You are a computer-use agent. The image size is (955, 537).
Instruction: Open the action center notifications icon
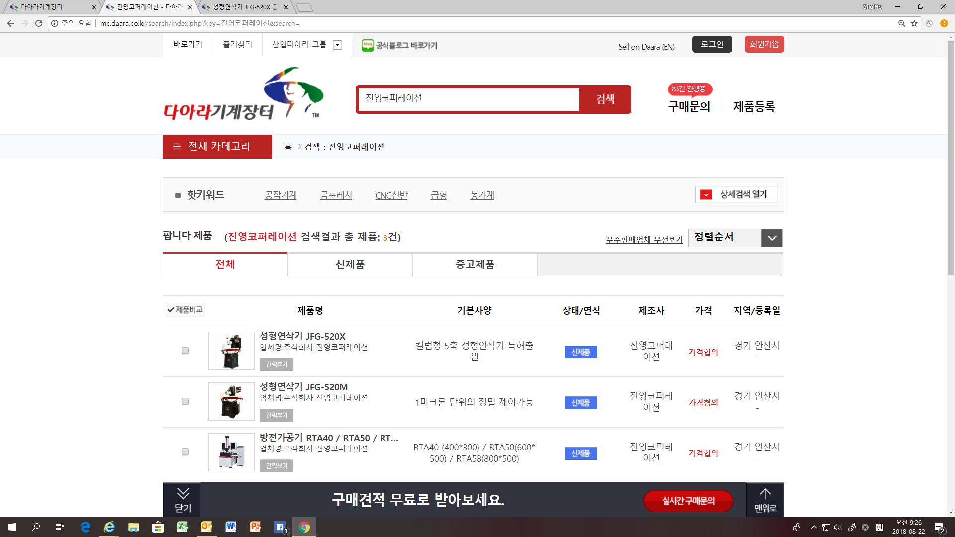[940, 528]
